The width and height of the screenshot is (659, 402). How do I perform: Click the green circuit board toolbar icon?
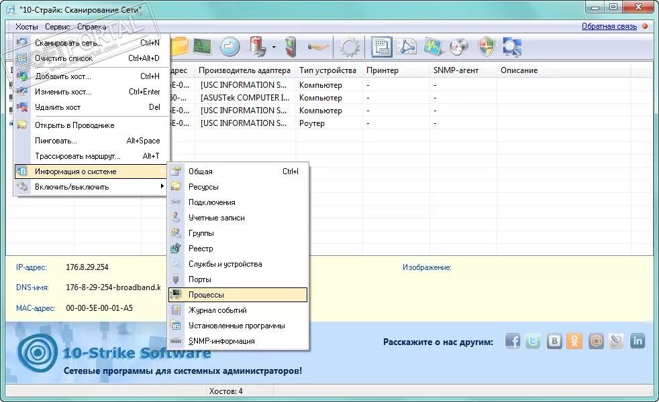click(x=202, y=46)
